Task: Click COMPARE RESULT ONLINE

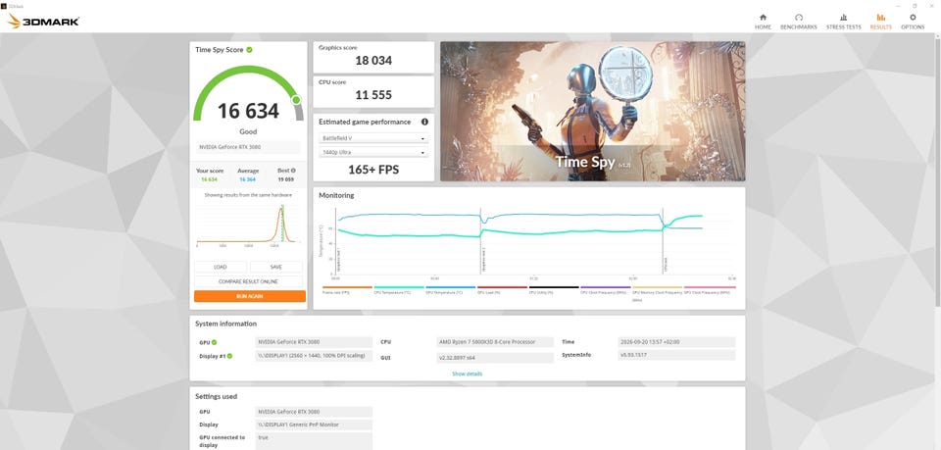Action: tap(248, 281)
